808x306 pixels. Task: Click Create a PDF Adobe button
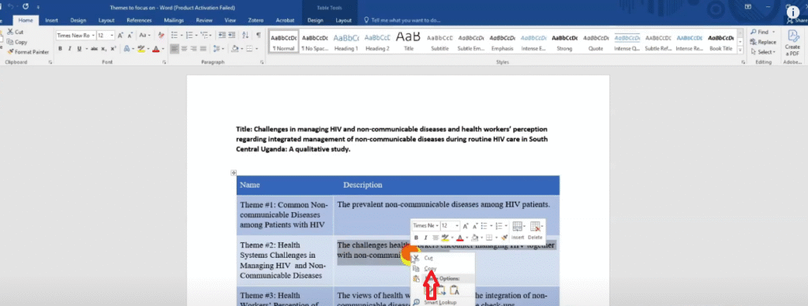point(792,43)
